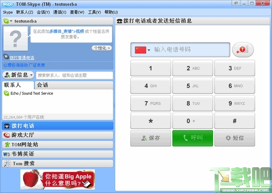Dial 0 + on keypad
The width and height of the screenshot is (272, 193).
(x=193, y=121)
